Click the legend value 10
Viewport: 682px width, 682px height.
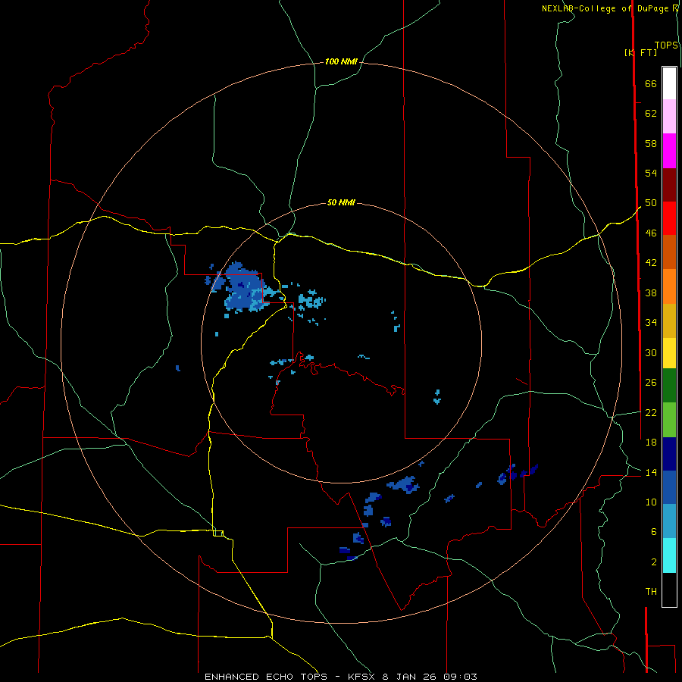651,502
